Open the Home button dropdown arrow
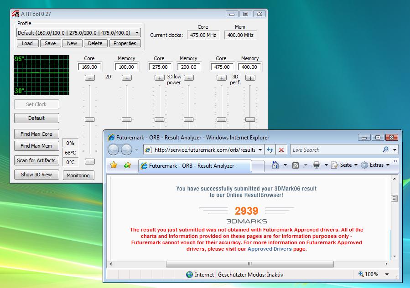The image size is (410, 288). [285, 165]
